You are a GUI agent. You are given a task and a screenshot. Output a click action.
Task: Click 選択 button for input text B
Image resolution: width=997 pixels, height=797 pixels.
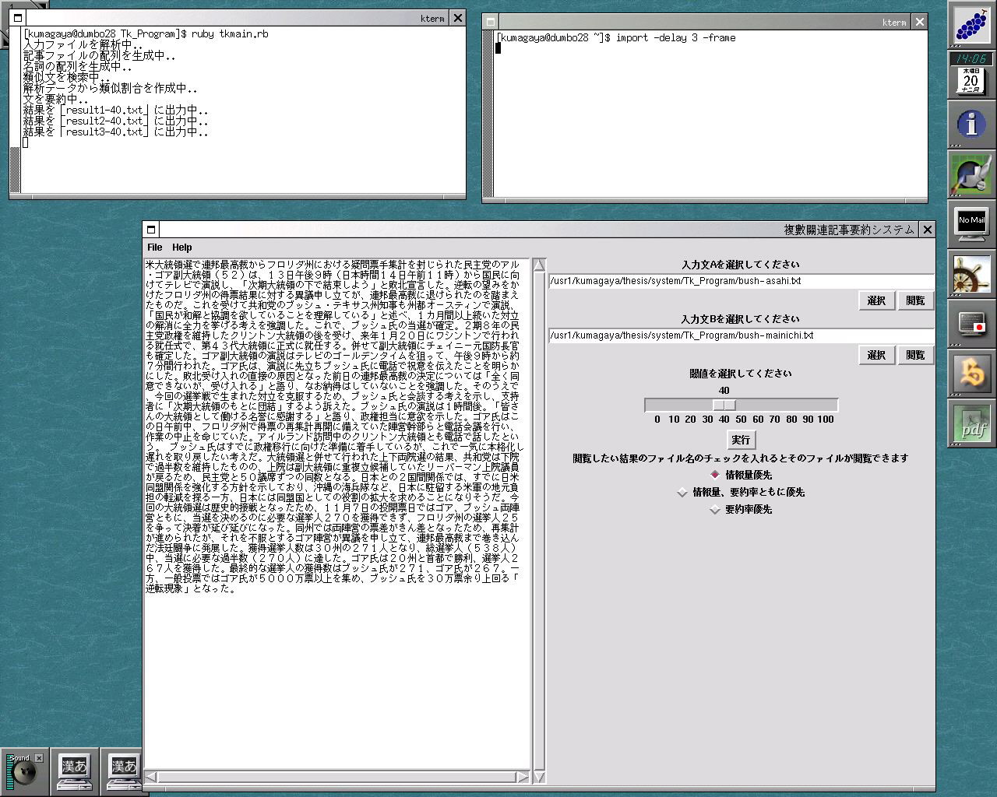pos(876,355)
